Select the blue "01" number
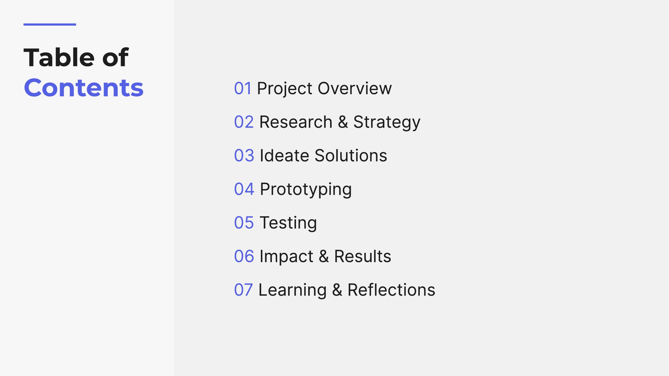 (243, 89)
